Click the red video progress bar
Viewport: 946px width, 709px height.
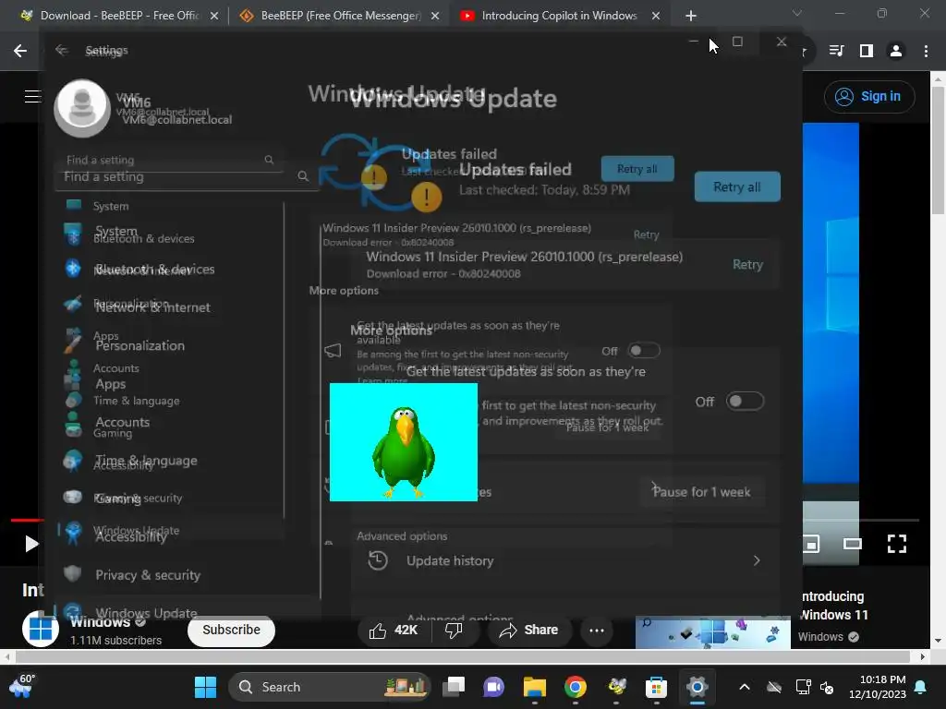27,520
